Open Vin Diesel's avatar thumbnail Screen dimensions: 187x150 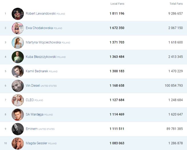point(18,86)
